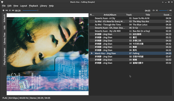Image resolution: width=174 pixels, height=101 pixels.
Task: Select The Blue Lotus track row
Action: tap(131, 25)
